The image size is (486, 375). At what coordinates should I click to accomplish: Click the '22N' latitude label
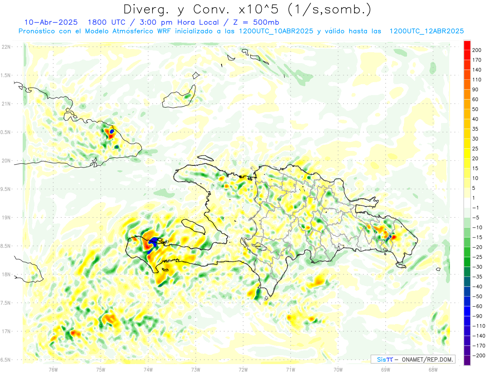6,47
